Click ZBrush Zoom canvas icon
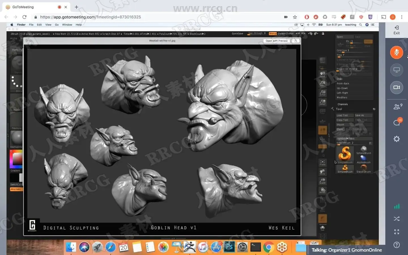This screenshot has height=255, width=408. pos(322,84)
